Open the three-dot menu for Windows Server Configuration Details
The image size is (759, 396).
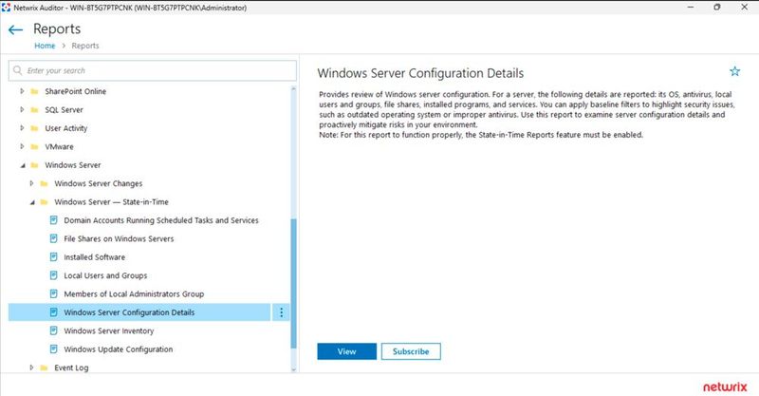coord(281,312)
